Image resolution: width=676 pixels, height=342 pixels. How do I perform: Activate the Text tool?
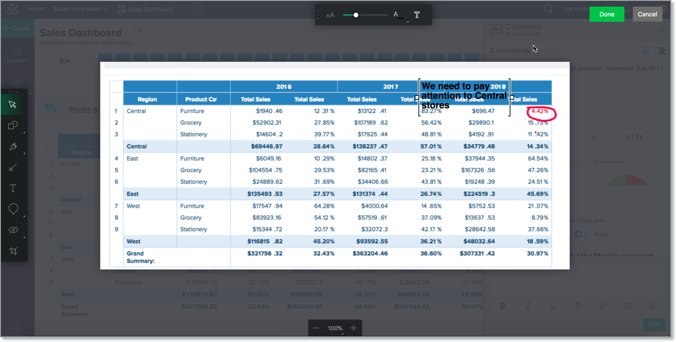pos(13,188)
